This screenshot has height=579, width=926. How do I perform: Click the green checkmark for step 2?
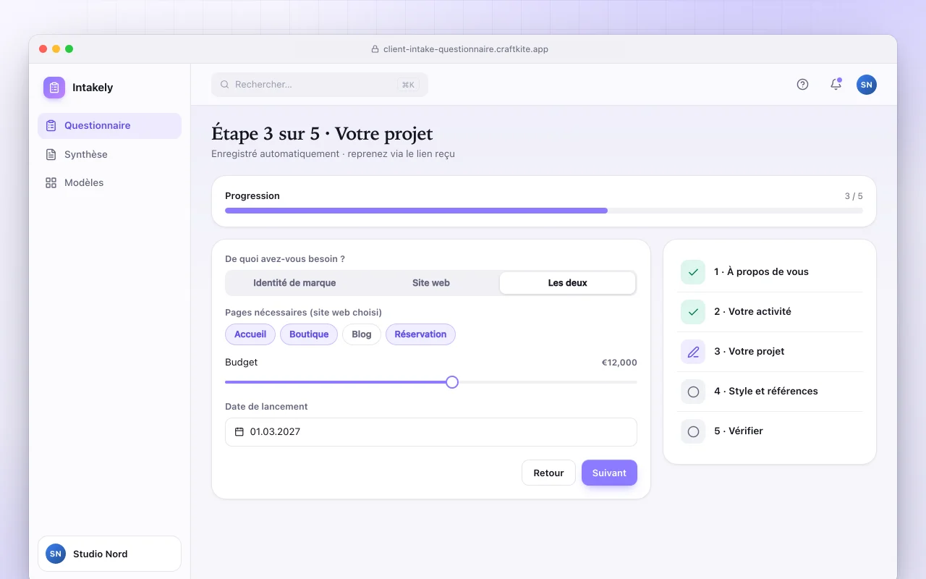tap(693, 312)
